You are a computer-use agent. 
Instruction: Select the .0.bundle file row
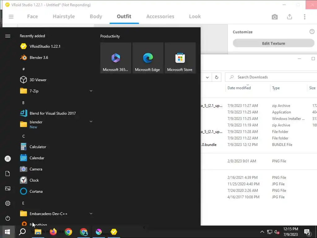(x=259, y=144)
